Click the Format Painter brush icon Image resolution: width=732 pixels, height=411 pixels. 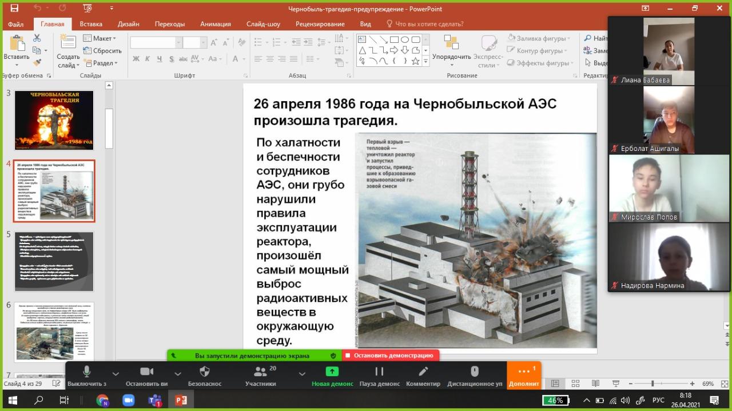tap(37, 63)
